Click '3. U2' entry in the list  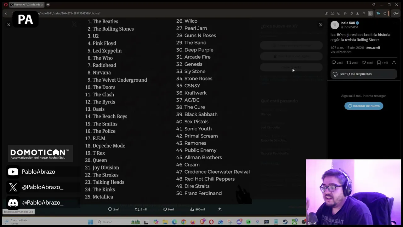pos(93,36)
